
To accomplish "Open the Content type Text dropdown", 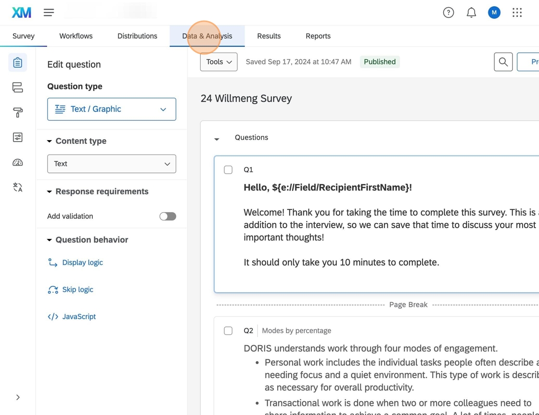I will tap(112, 164).
